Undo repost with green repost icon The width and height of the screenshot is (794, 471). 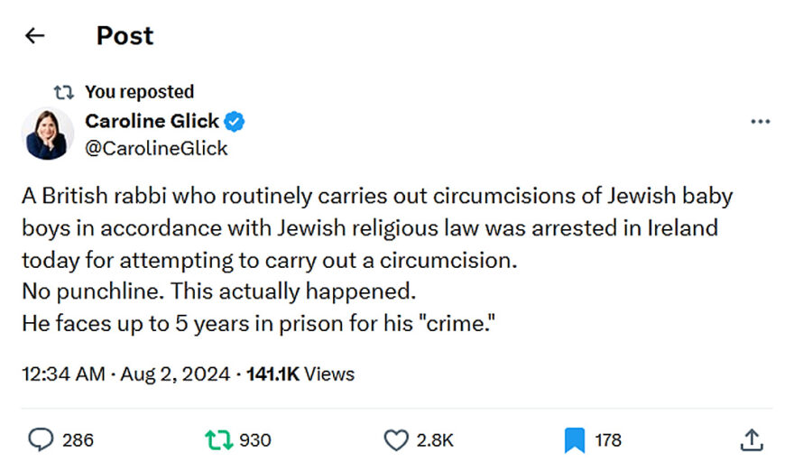pos(217,439)
